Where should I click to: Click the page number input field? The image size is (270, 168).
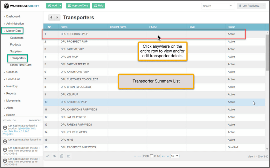point(151,156)
